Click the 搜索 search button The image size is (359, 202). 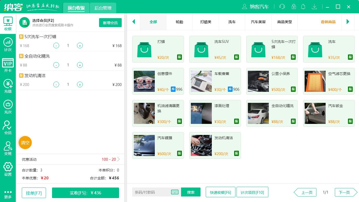pyautogui.click(x=191, y=192)
